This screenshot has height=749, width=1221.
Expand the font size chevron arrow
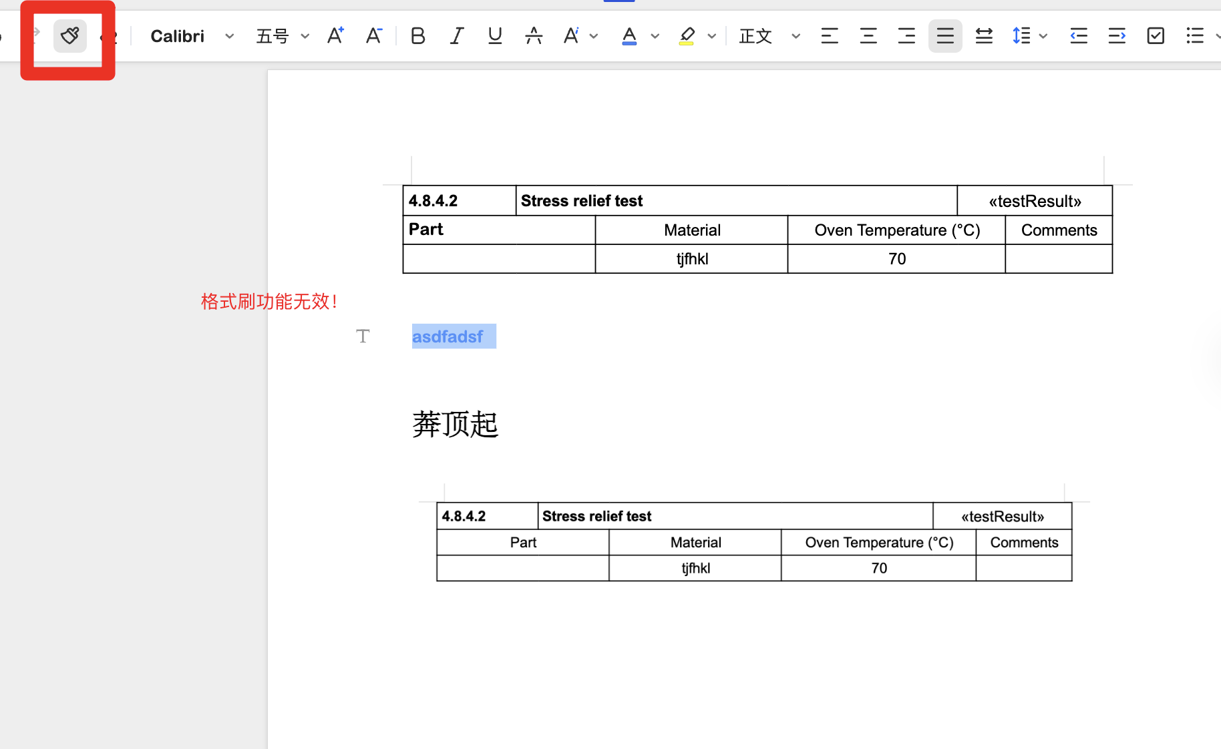pyautogui.click(x=305, y=36)
